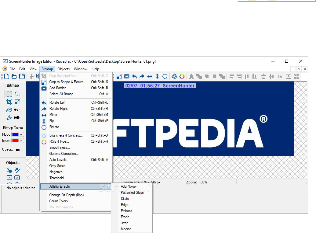Choose Change Bit Depth (Bpp)... entry
316x233 pixels.
[76, 195]
